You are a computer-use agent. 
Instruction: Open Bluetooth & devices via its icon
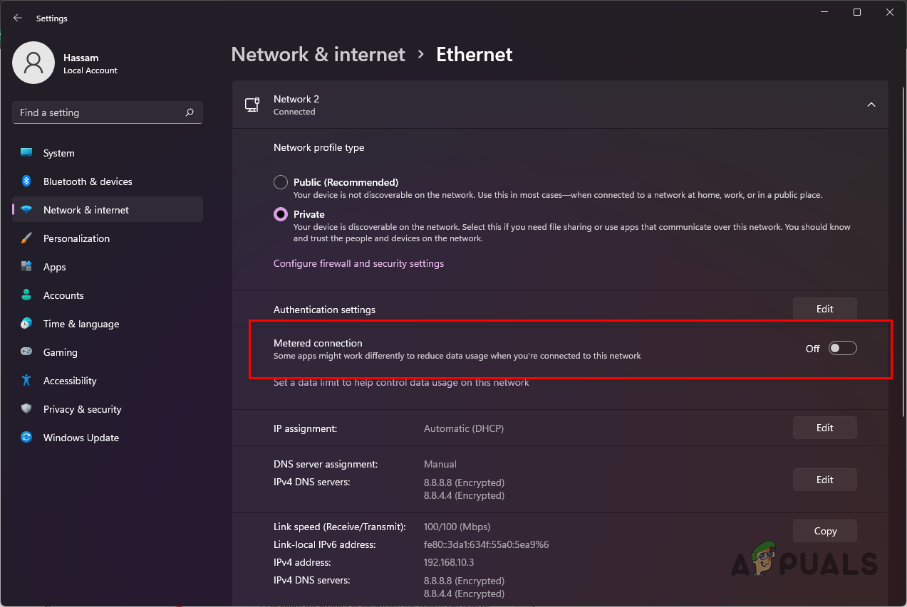point(26,181)
